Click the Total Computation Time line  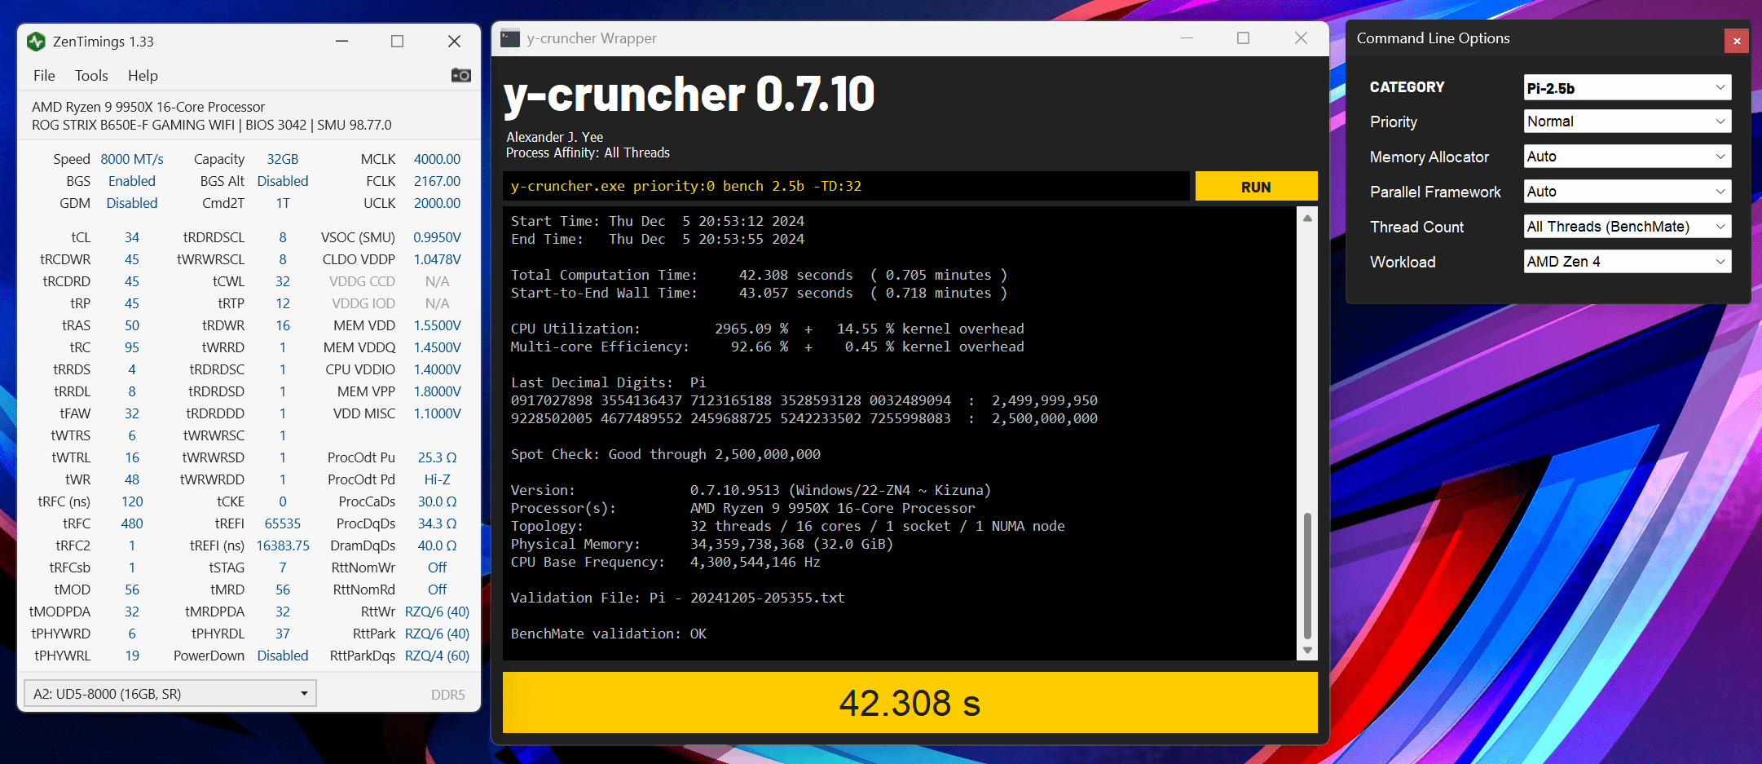click(x=759, y=275)
